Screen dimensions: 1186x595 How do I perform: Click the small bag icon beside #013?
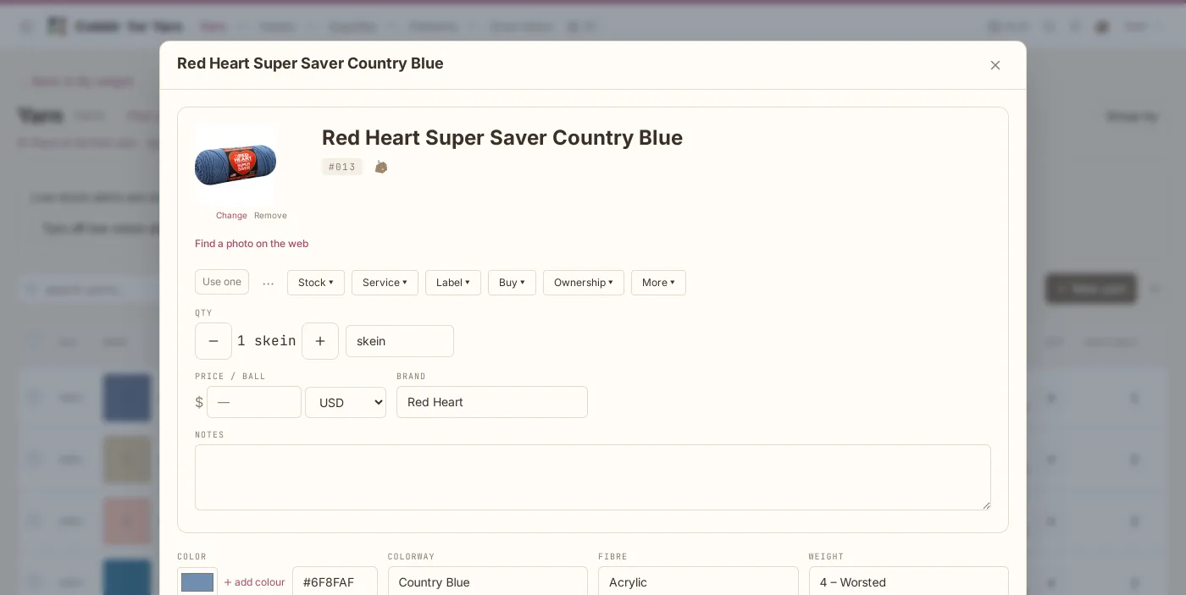pyautogui.click(x=381, y=167)
